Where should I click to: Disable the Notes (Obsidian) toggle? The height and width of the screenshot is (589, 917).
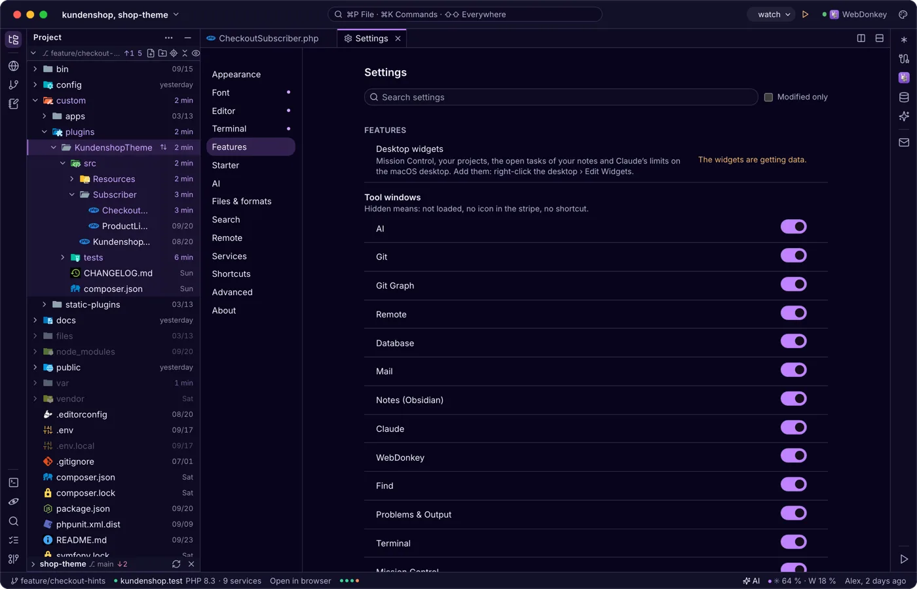coord(793,399)
